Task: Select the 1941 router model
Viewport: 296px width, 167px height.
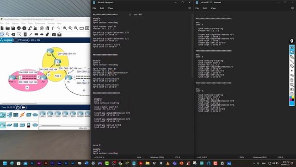Action: click(x=57, y=114)
